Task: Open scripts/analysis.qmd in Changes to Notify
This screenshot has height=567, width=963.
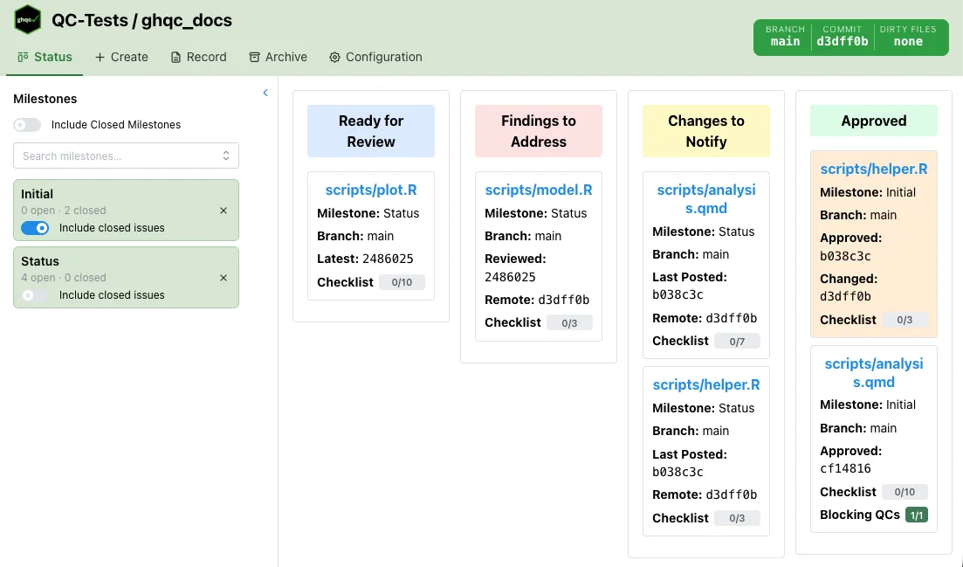Action: (x=706, y=198)
